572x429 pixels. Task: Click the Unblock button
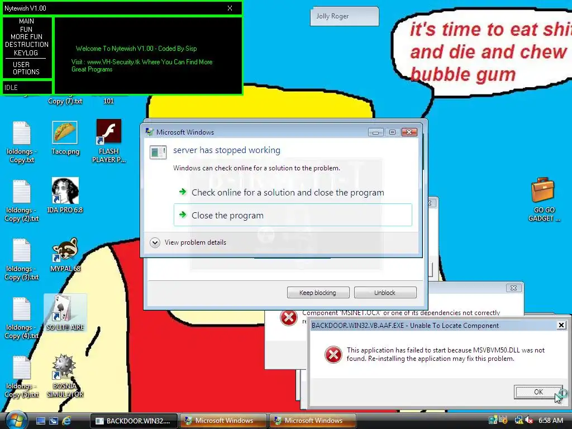click(385, 293)
